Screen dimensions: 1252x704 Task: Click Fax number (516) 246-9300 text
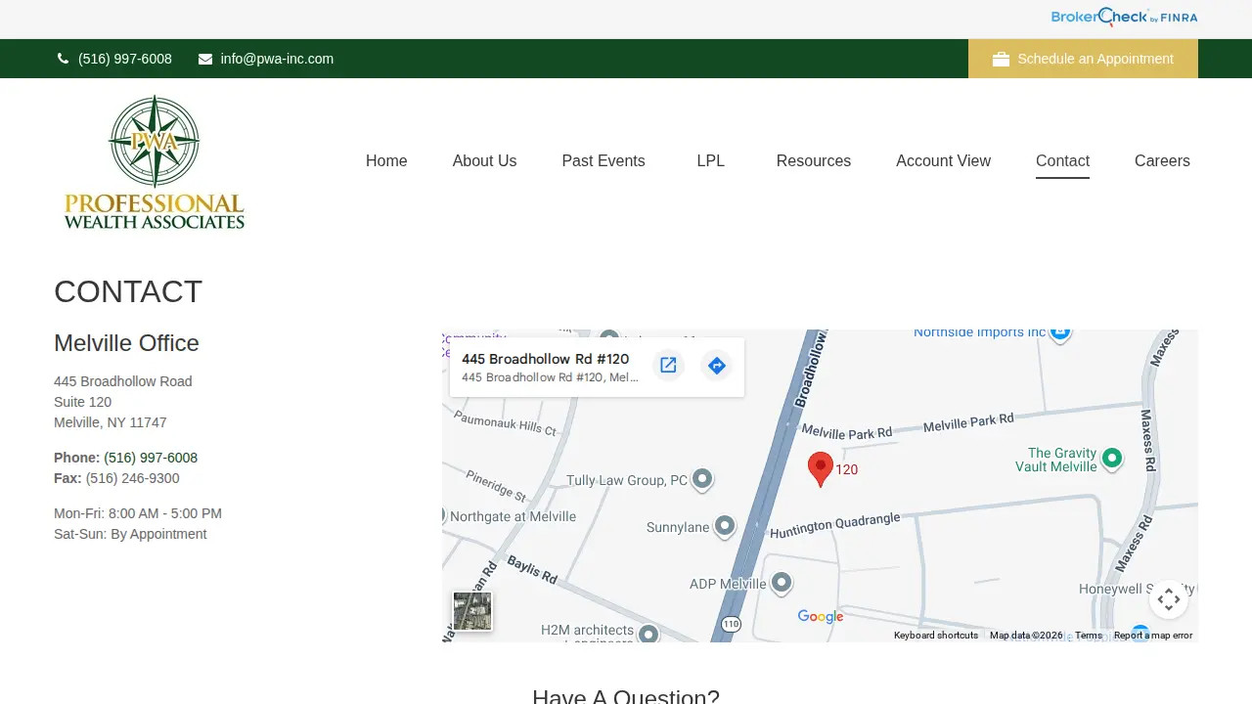click(x=133, y=478)
